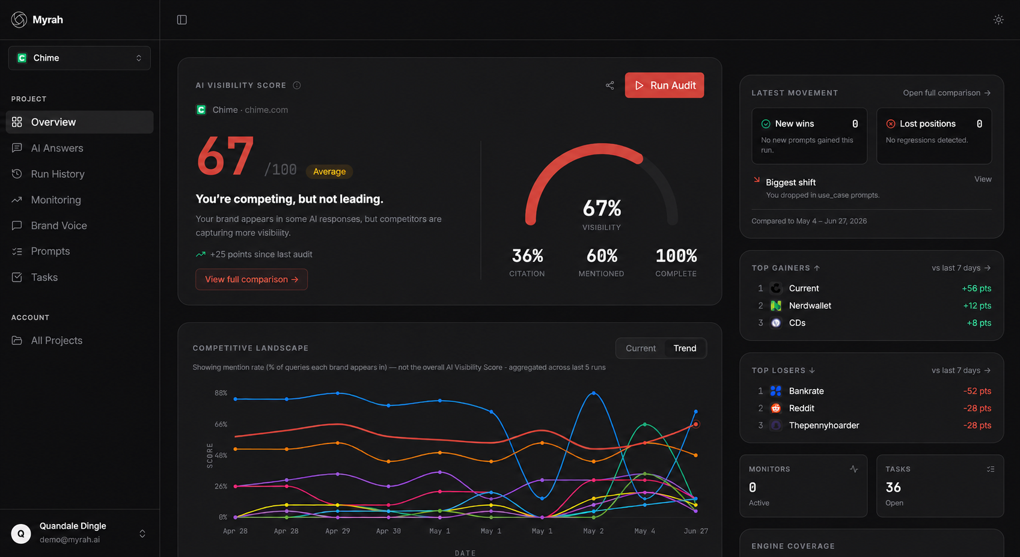Click the '+56 pts' value for Current
Image resolution: width=1020 pixels, height=557 pixels.
976,288
